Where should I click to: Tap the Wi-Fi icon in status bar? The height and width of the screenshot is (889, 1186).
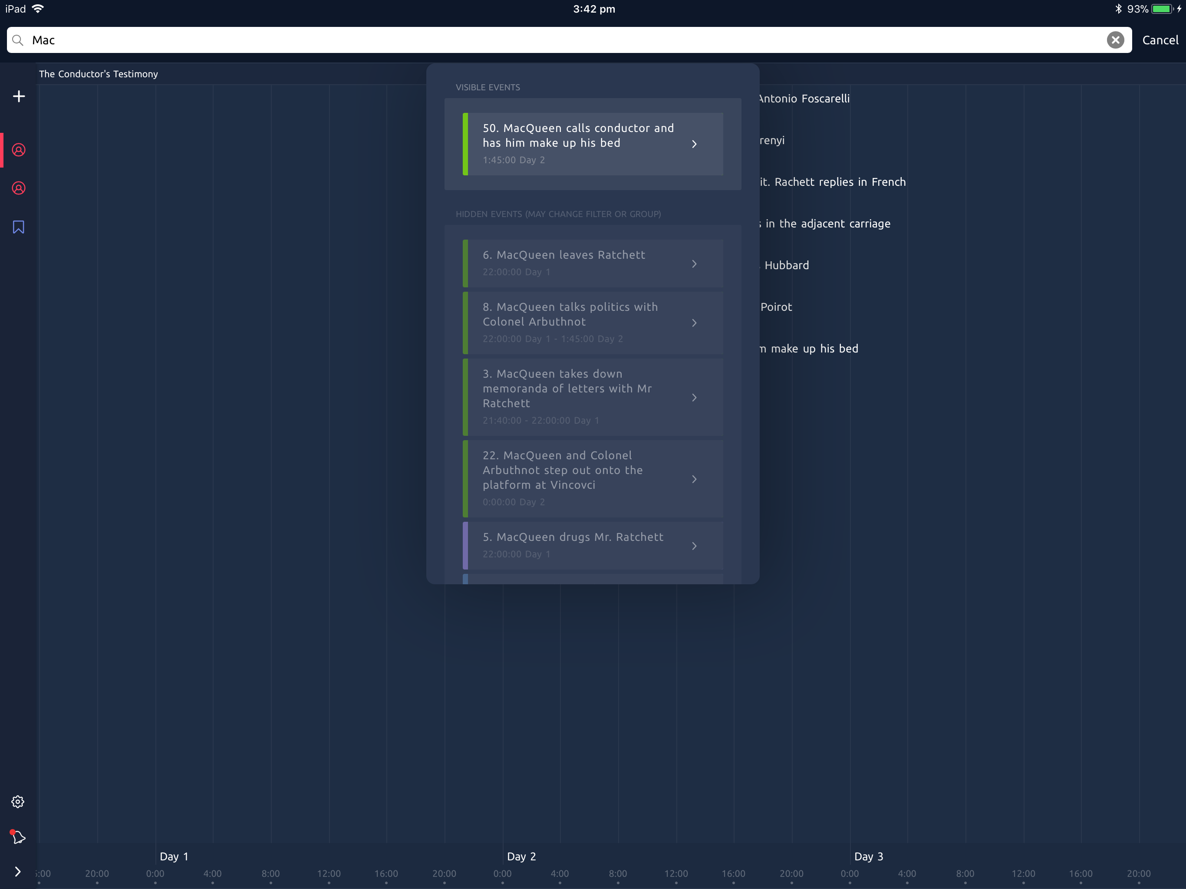37,9
